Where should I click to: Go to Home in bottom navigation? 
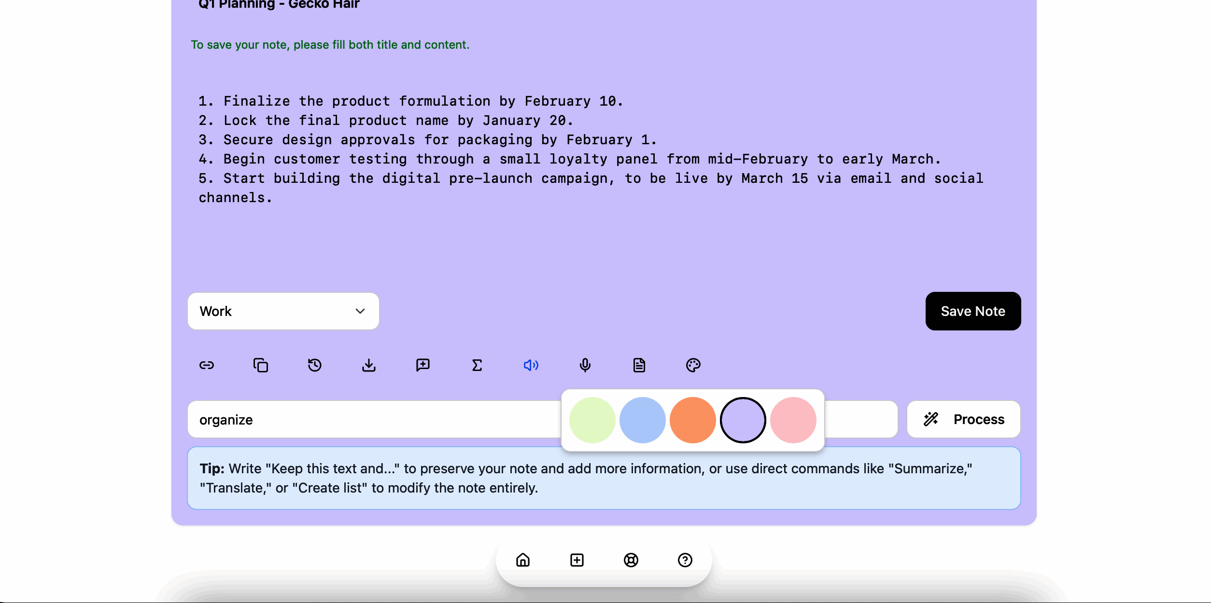(523, 560)
